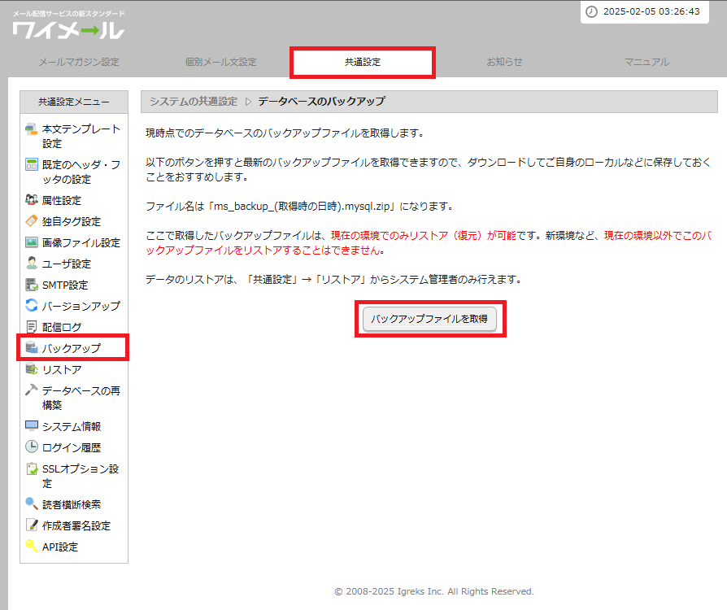Screen dimensions: 727x610
Task: Click the Igreks Inc. copyright text
Action: (434, 591)
